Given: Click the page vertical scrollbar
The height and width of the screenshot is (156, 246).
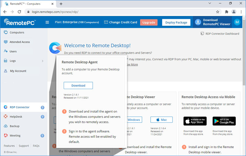Looking at the screenshot, I should tap(244, 53).
